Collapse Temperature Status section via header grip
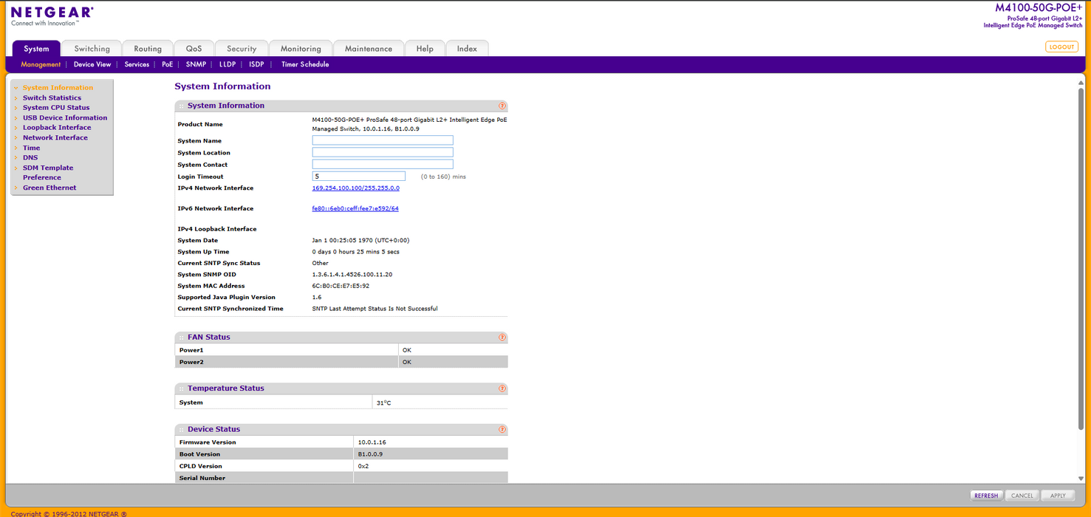Image resolution: width=1091 pixels, height=517 pixels. (x=181, y=388)
